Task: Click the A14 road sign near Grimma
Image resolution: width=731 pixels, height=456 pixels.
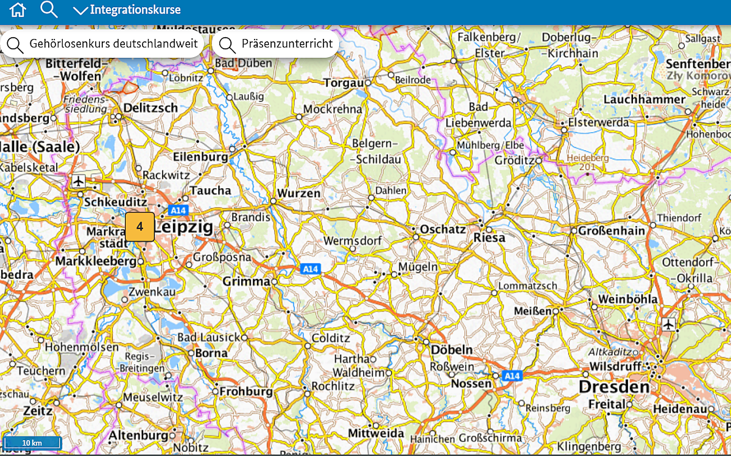Action: pyautogui.click(x=310, y=268)
